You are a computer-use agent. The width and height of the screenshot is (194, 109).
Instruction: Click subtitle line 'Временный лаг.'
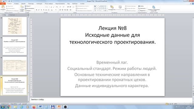click(x=112, y=62)
